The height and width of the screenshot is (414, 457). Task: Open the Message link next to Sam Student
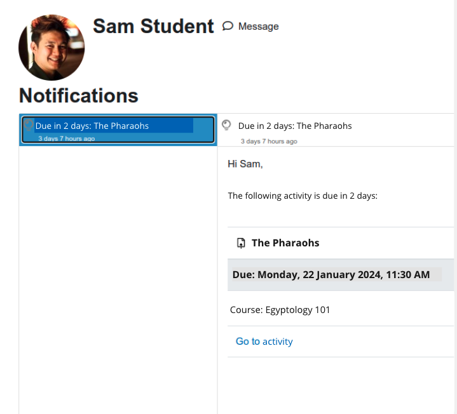click(250, 26)
